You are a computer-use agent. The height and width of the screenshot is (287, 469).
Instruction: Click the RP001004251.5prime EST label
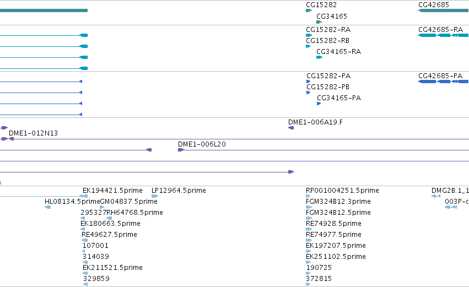click(342, 191)
